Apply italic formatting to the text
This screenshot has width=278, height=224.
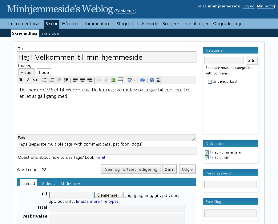[28, 80]
